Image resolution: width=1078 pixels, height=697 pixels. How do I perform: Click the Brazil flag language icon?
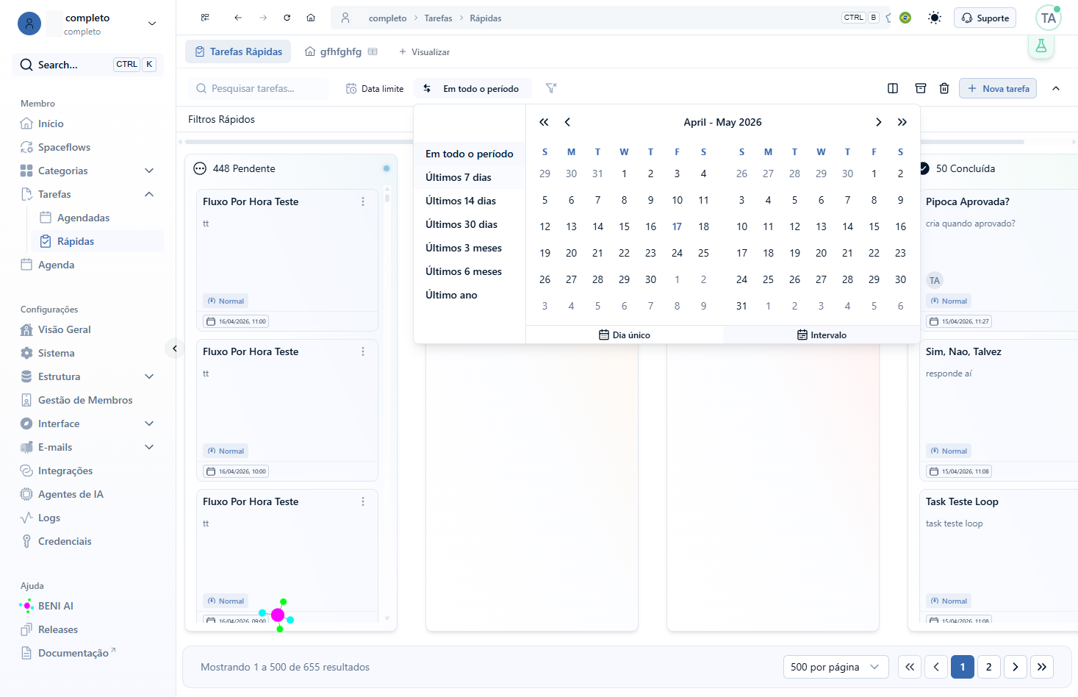coord(905,18)
